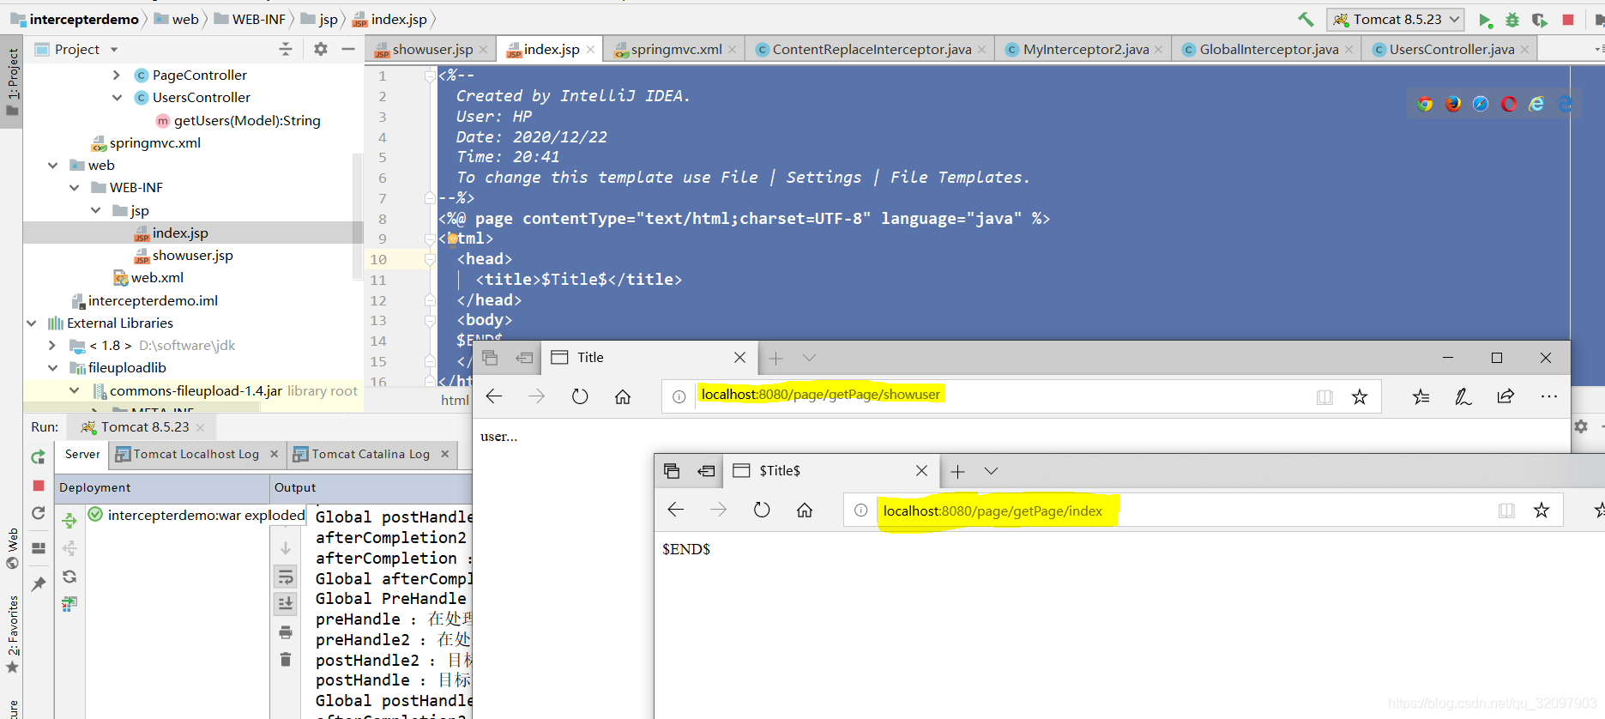Collapse the fileuploadlib node
Image resolution: width=1605 pixels, height=719 pixels.
pos(53,368)
